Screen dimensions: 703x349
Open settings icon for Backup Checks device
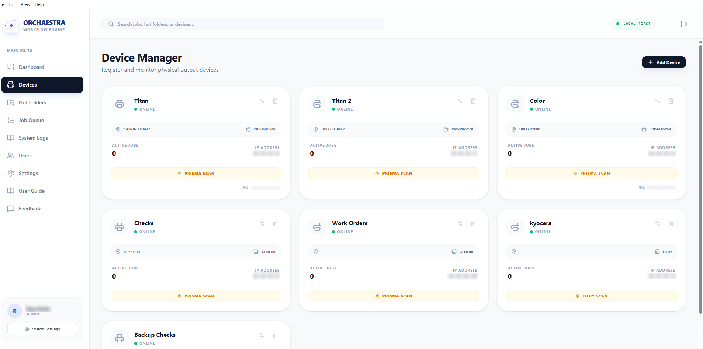click(x=262, y=335)
